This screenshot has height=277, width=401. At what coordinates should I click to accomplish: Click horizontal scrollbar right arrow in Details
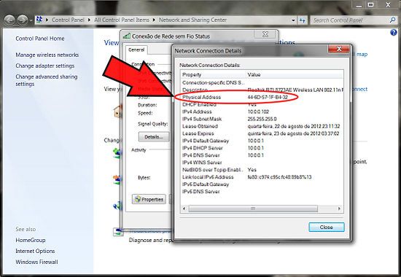pyautogui.click(x=339, y=208)
